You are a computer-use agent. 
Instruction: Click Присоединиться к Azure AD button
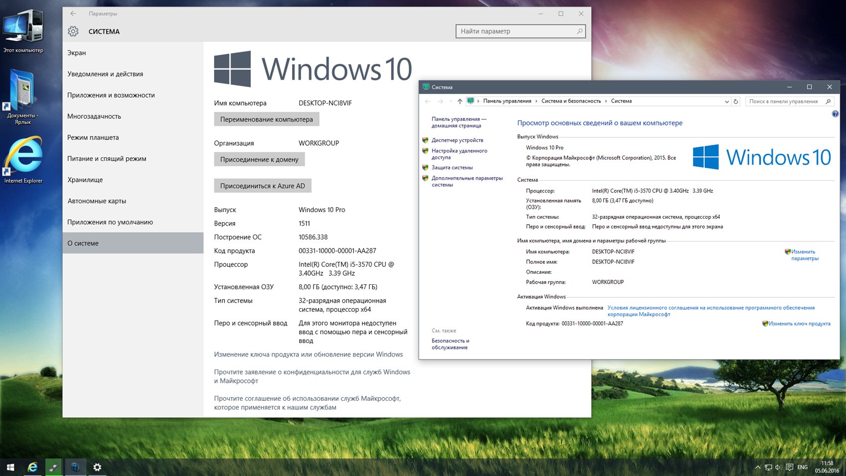[x=263, y=186]
